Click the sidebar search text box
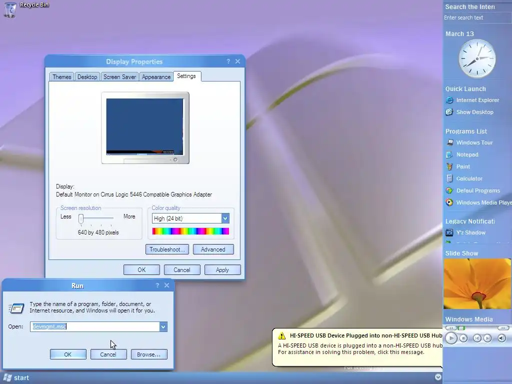This screenshot has width=512, height=384. pyautogui.click(x=477, y=17)
